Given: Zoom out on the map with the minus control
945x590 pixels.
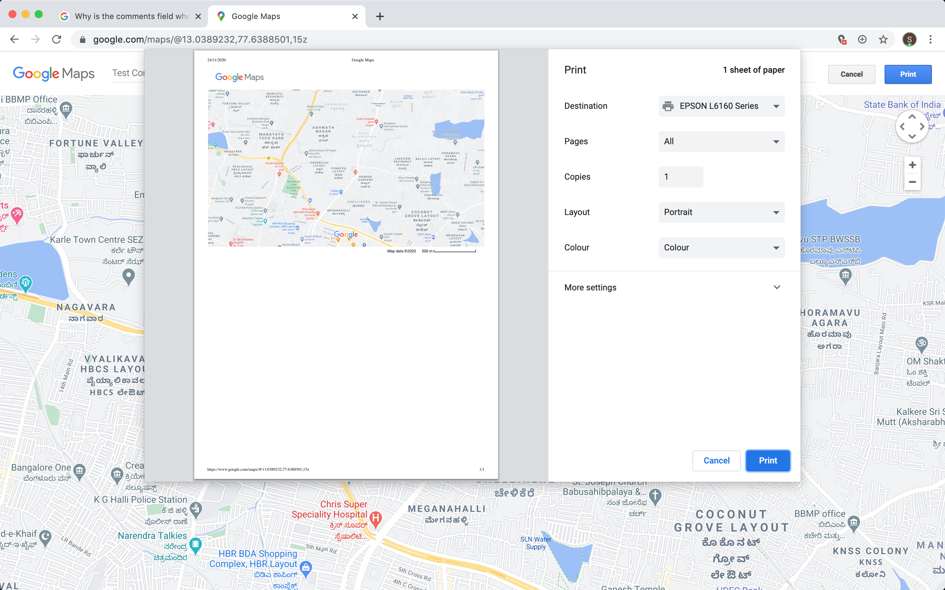Looking at the screenshot, I should (912, 182).
